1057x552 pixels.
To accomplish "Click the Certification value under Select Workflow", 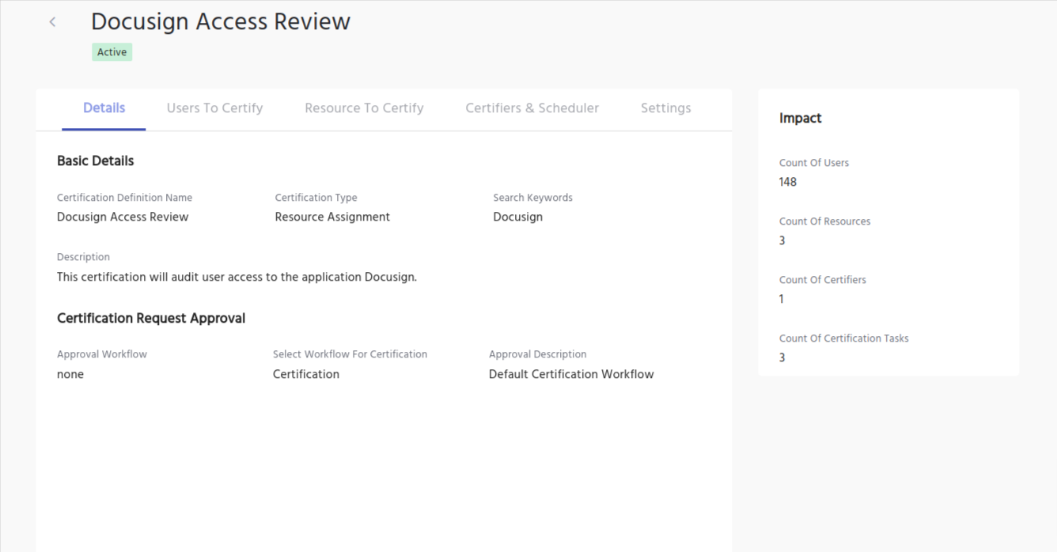I will tap(306, 374).
